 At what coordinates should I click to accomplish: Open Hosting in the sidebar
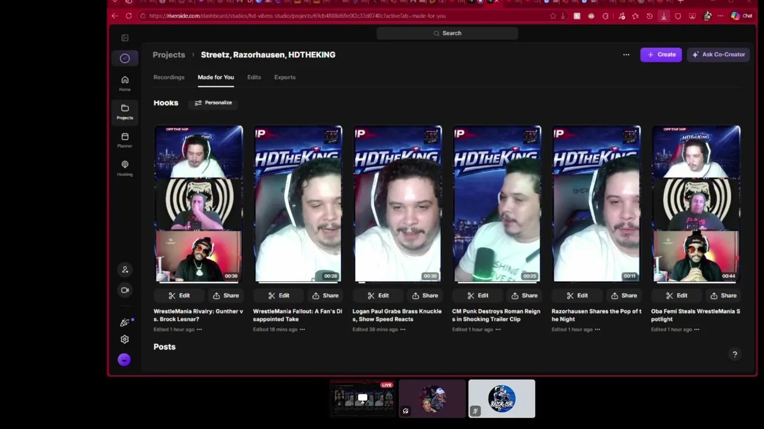pyautogui.click(x=125, y=168)
